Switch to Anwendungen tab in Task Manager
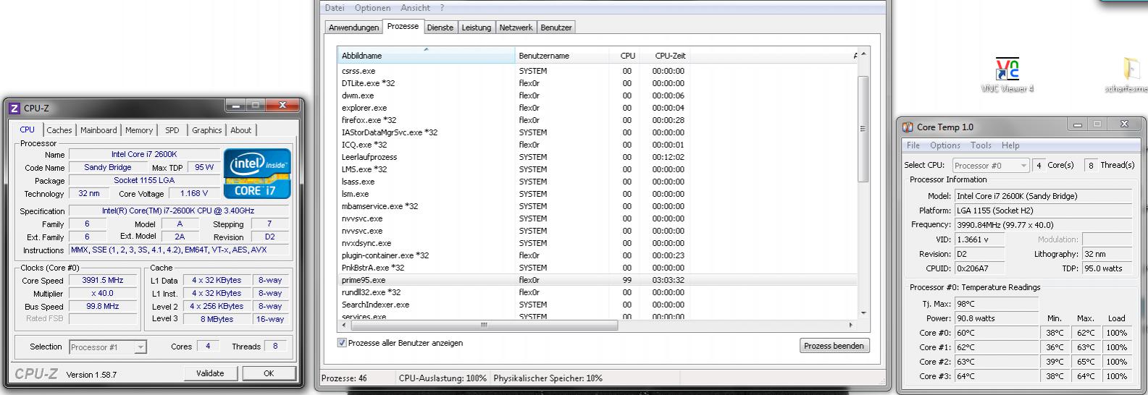 coord(353,27)
